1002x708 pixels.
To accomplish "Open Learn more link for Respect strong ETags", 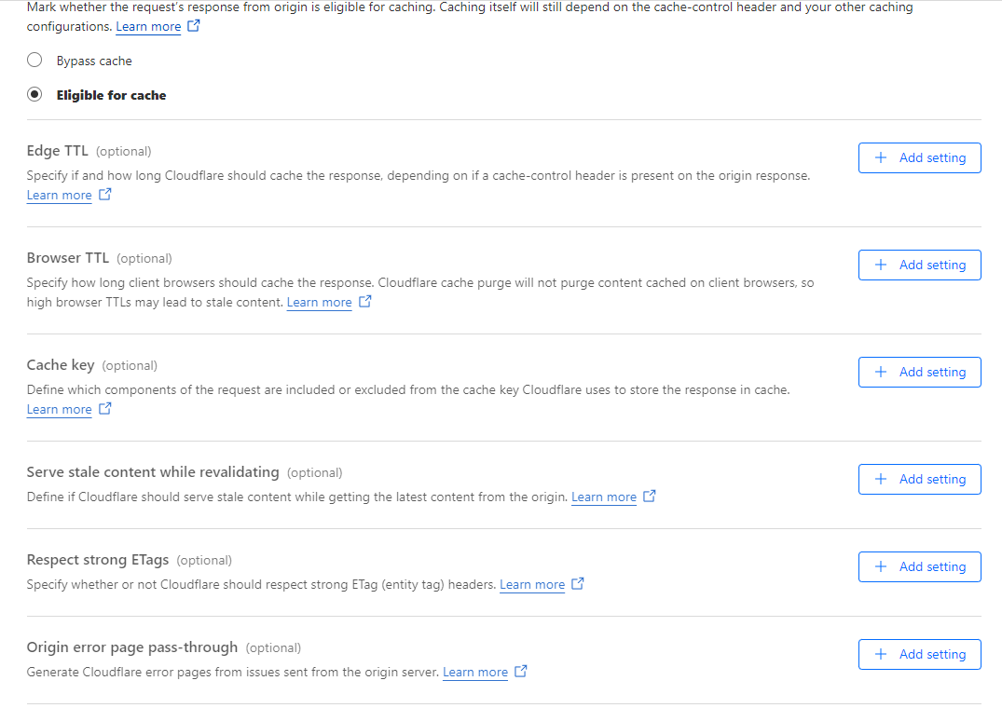I will point(532,584).
